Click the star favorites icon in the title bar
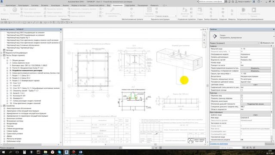Screen dimensions: 275x155 [233, 2]
